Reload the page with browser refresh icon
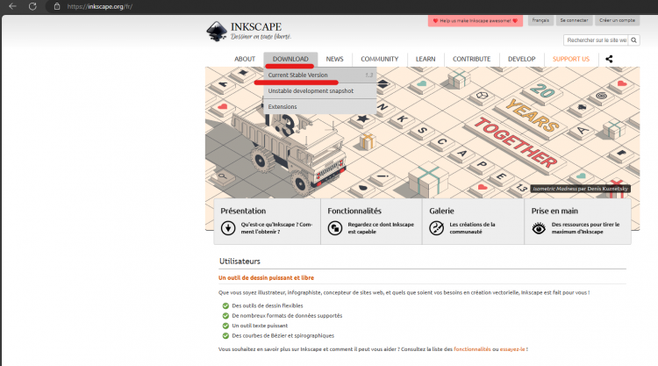658x366 pixels. click(32, 6)
